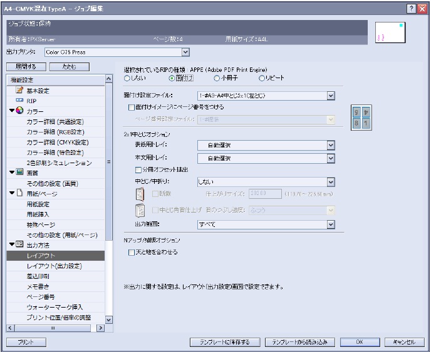Click the 基本設定 pencil icon

(18, 91)
